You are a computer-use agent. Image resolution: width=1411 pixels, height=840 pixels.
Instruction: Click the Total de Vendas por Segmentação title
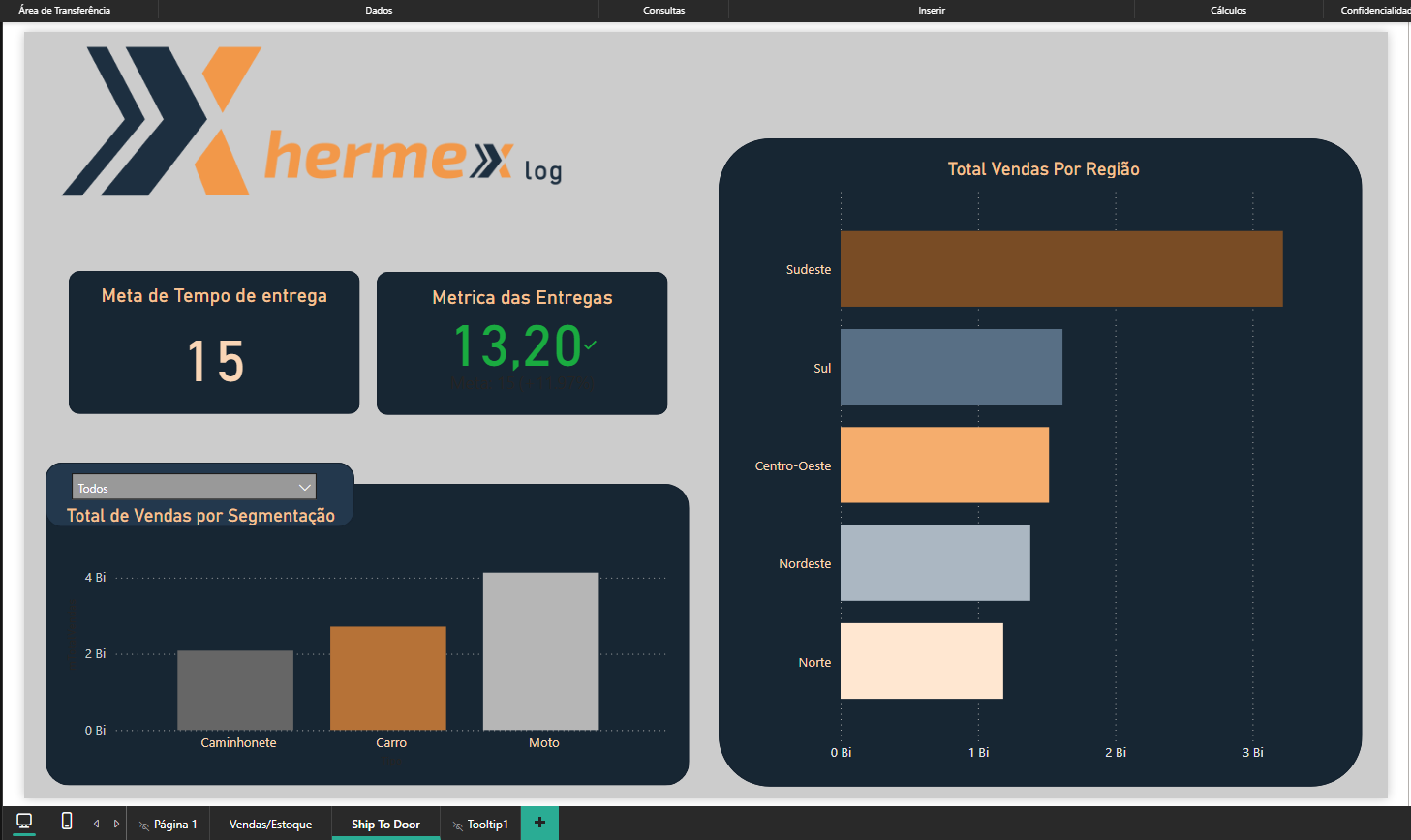tap(200, 516)
